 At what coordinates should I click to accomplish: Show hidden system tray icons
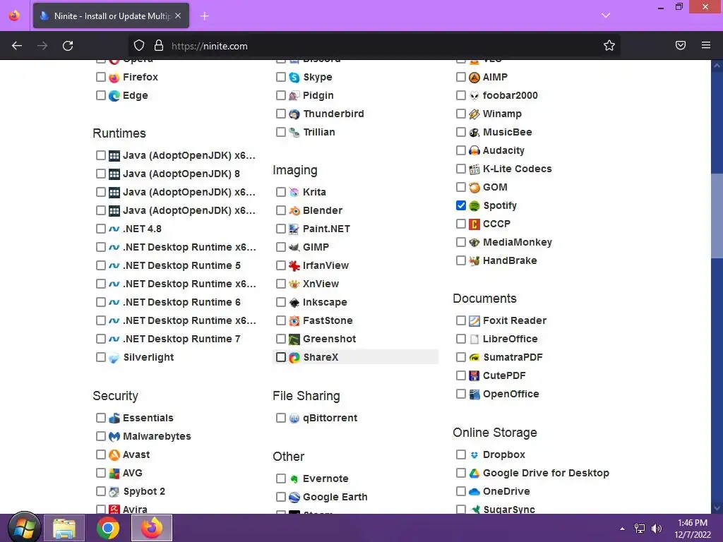click(x=623, y=529)
